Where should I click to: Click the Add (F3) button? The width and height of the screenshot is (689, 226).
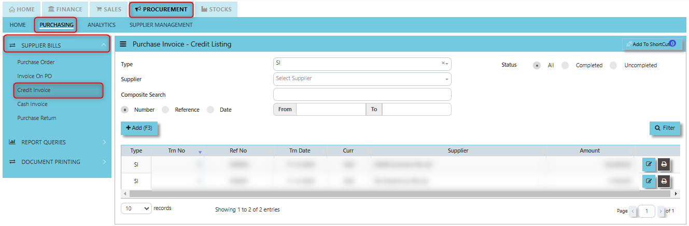[139, 128]
